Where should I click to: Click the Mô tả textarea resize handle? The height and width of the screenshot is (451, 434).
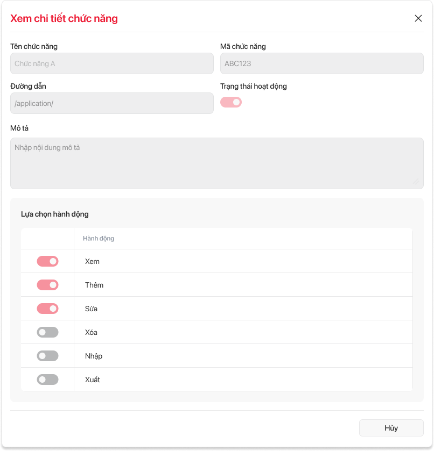click(x=416, y=182)
